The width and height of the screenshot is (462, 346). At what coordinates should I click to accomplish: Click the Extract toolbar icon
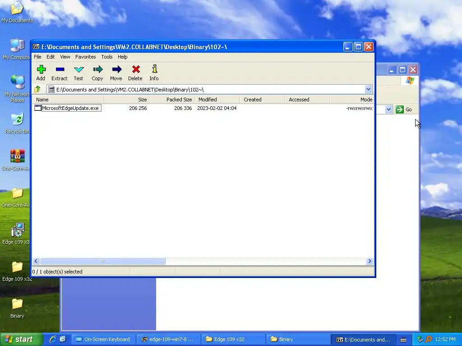60,69
